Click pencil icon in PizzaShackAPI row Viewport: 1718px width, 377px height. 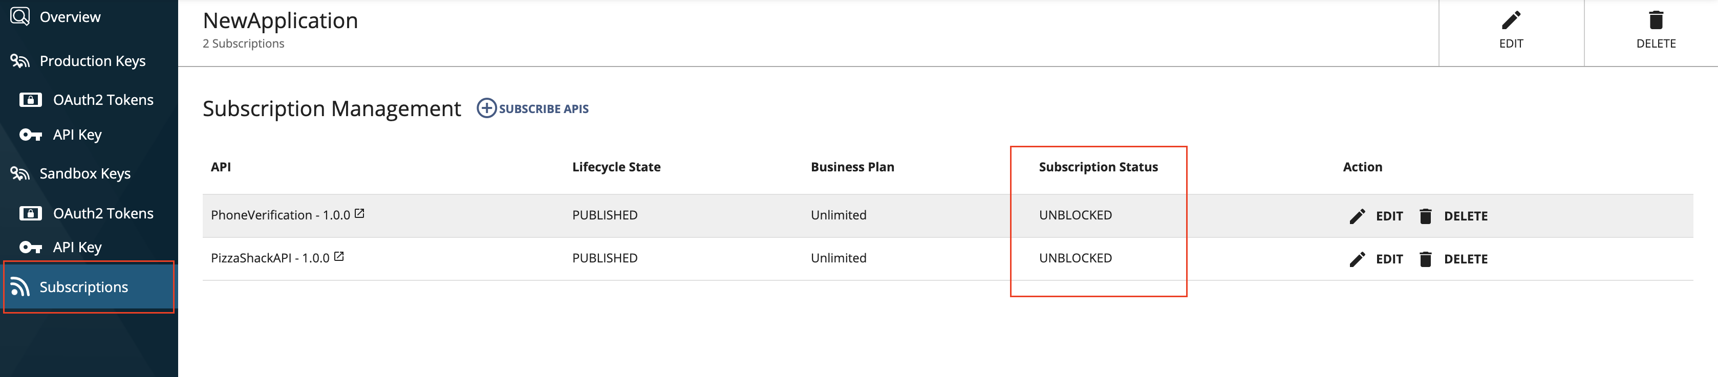[1357, 259]
